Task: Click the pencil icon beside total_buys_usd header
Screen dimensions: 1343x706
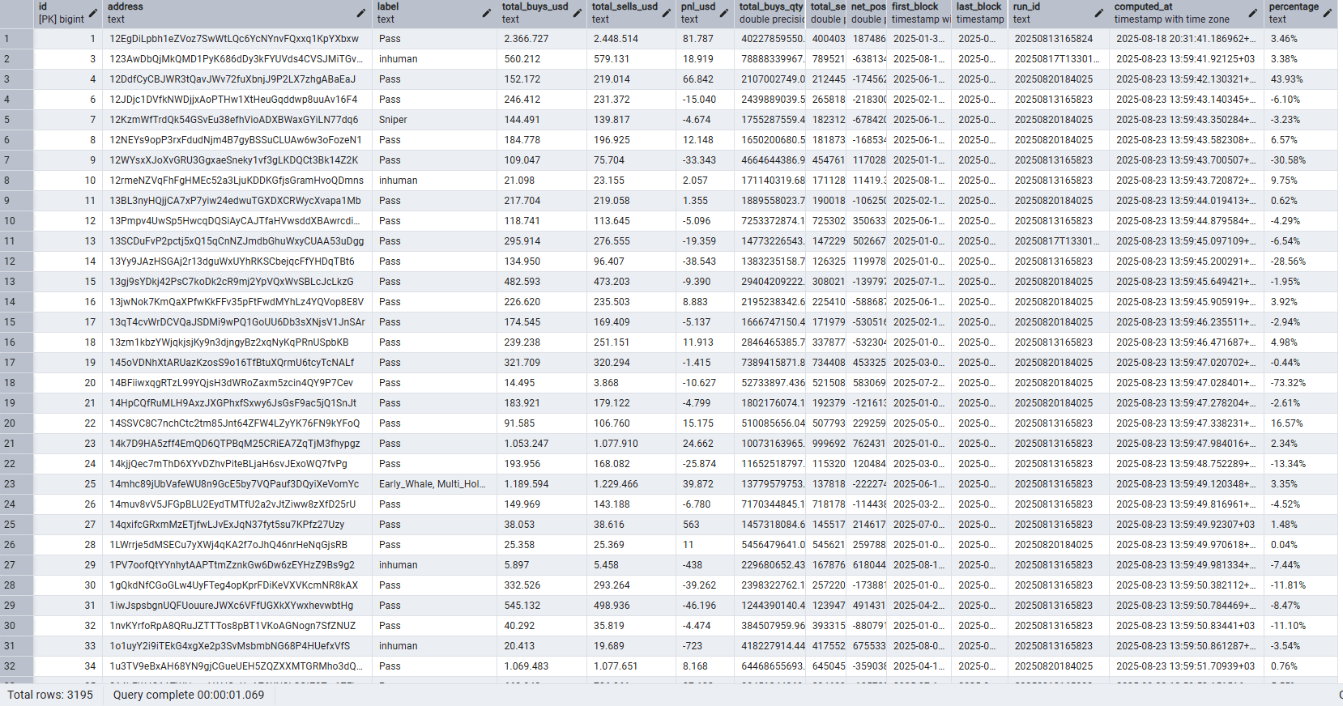Action: point(578,13)
